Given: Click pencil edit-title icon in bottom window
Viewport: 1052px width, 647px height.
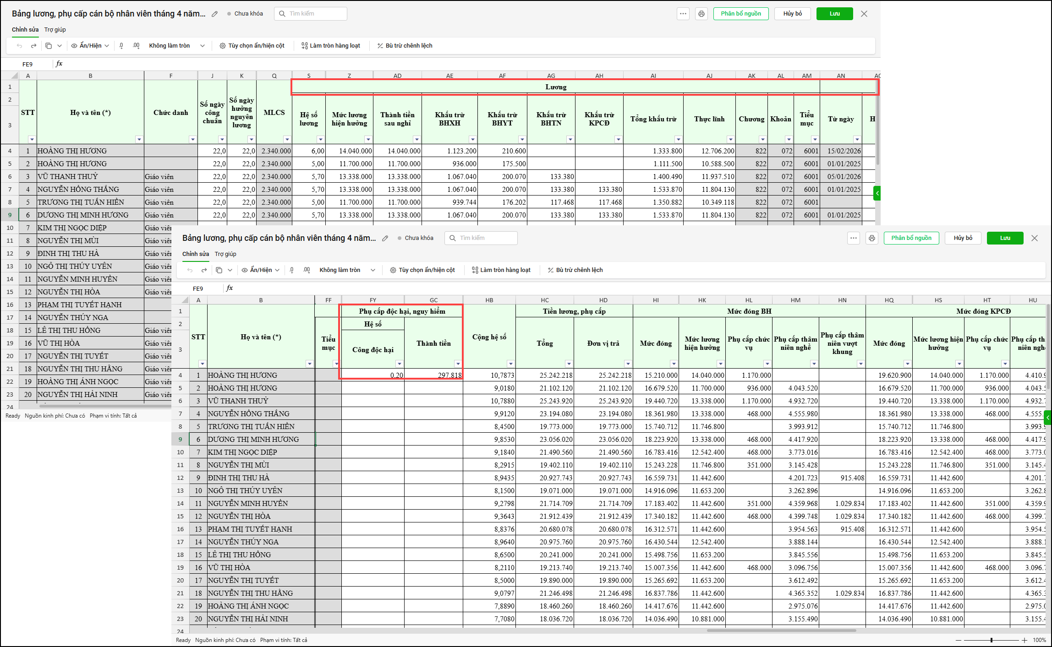Looking at the screenshot, I should pyautogui.click(x=385, y=238).
